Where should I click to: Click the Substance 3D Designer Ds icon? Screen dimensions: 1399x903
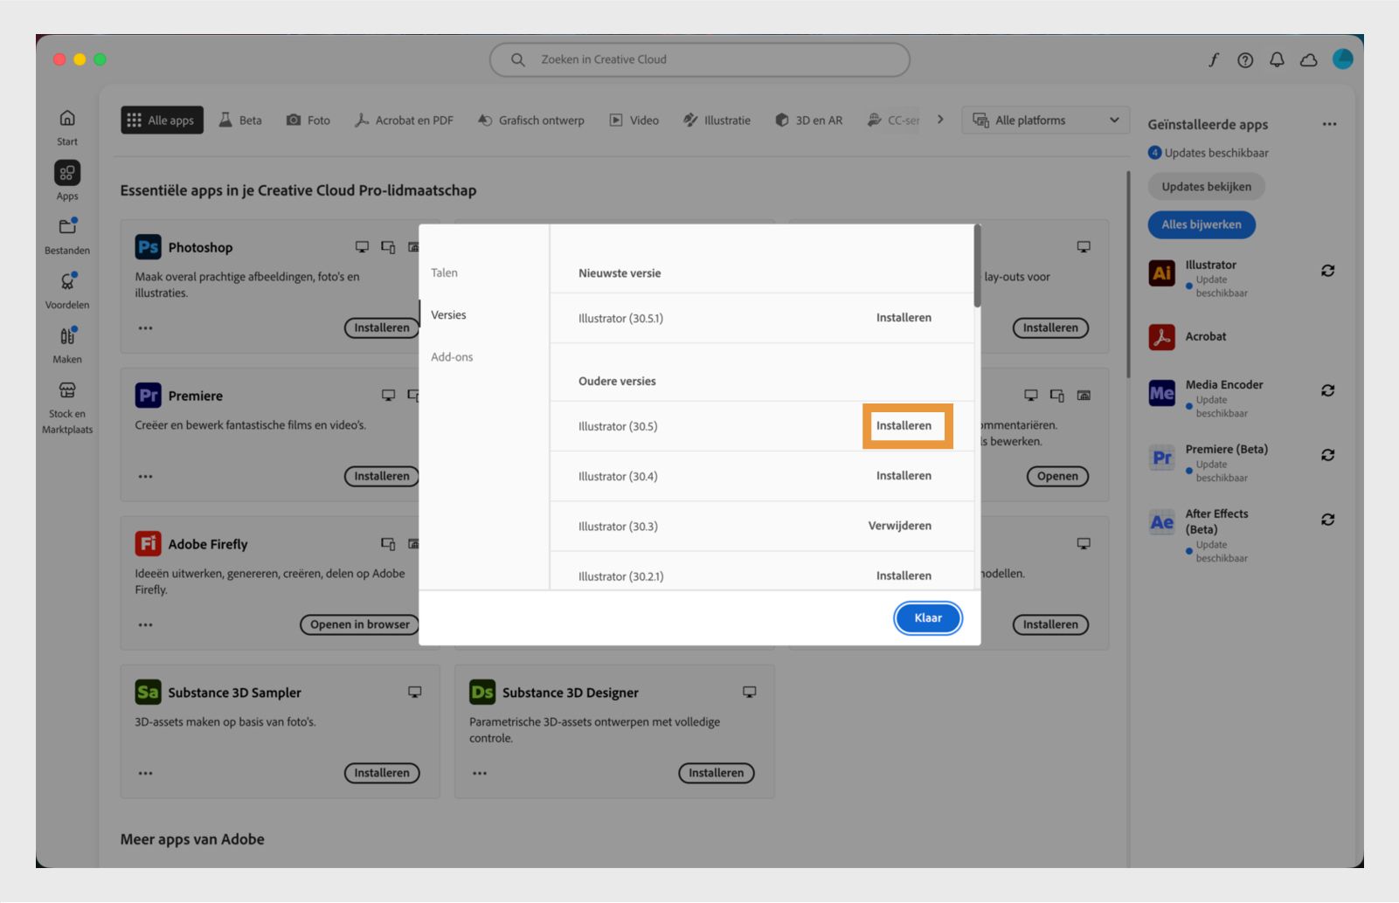pos(482,693)
